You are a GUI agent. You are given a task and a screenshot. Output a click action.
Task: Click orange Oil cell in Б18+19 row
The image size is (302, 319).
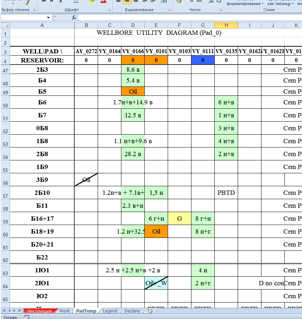156,231
